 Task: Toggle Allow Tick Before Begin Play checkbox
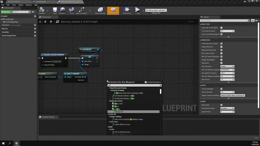click(221, 34)
